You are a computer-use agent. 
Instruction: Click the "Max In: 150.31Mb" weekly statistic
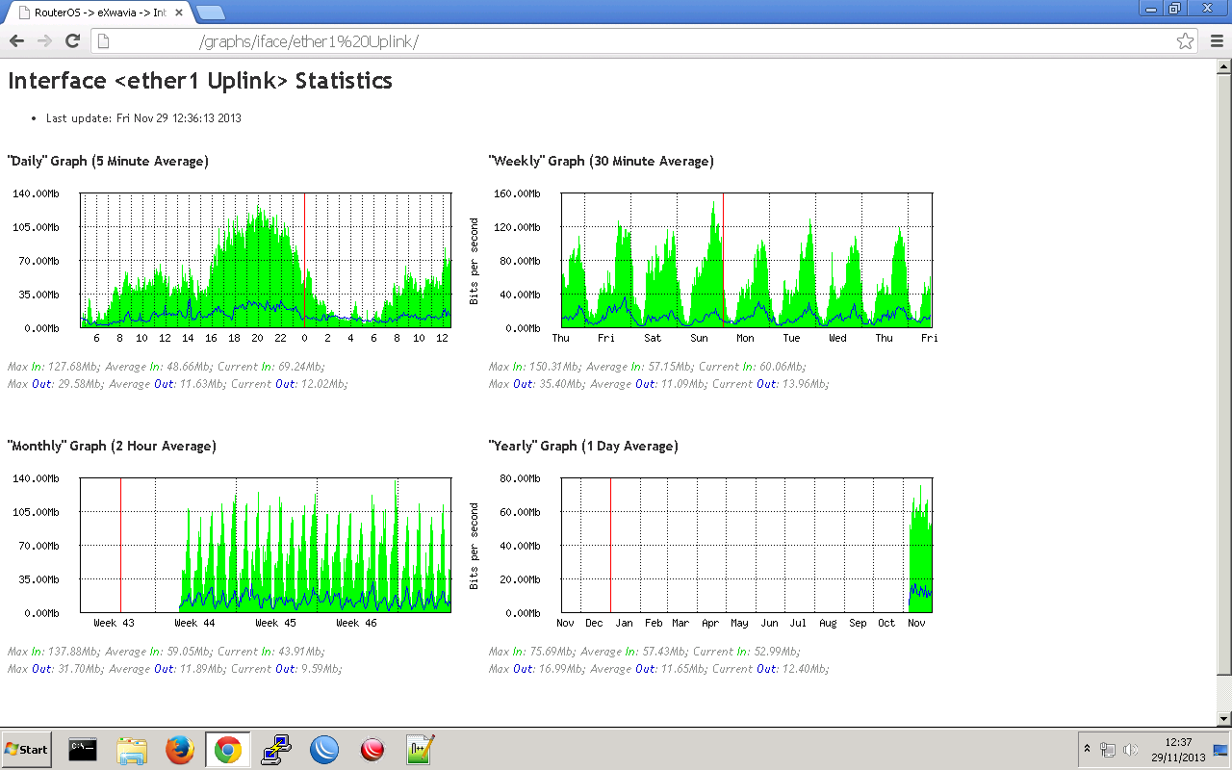click(534, 367)
